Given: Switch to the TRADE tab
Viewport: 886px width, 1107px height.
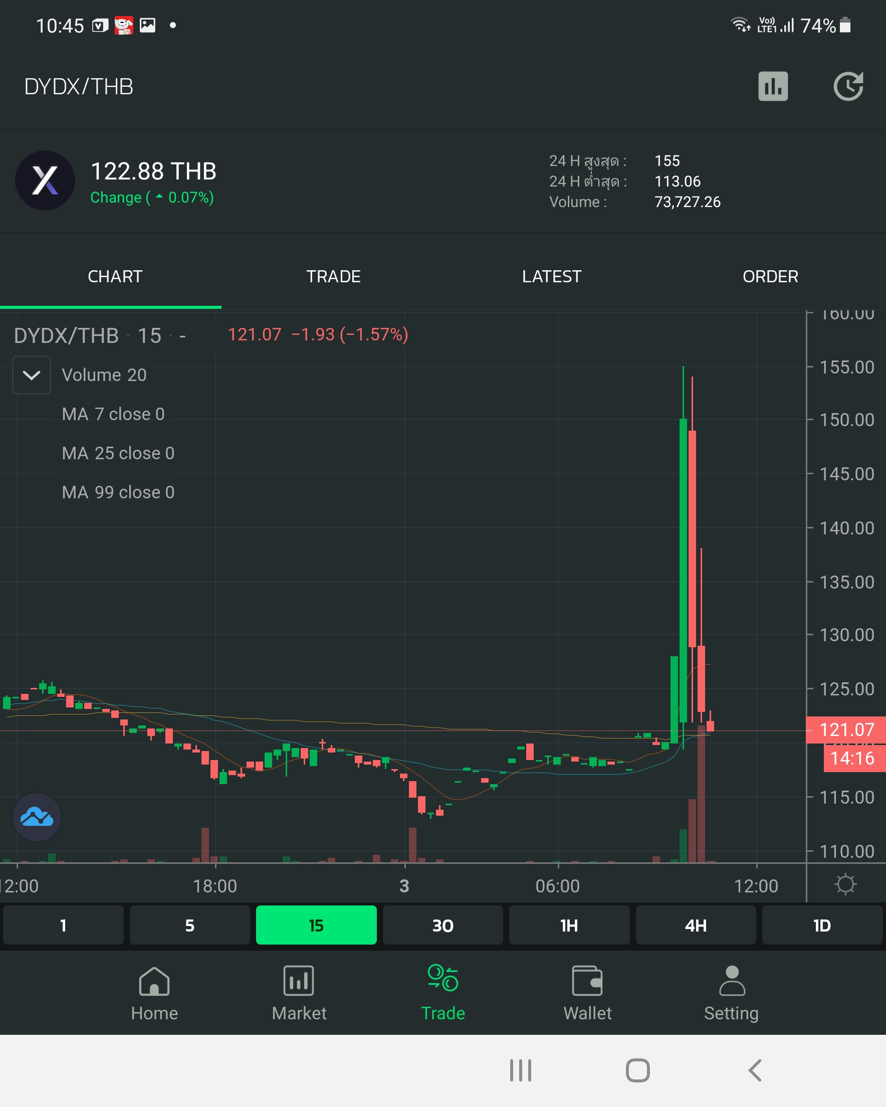Looking at the screenshot, I should [x=334, y=276].
